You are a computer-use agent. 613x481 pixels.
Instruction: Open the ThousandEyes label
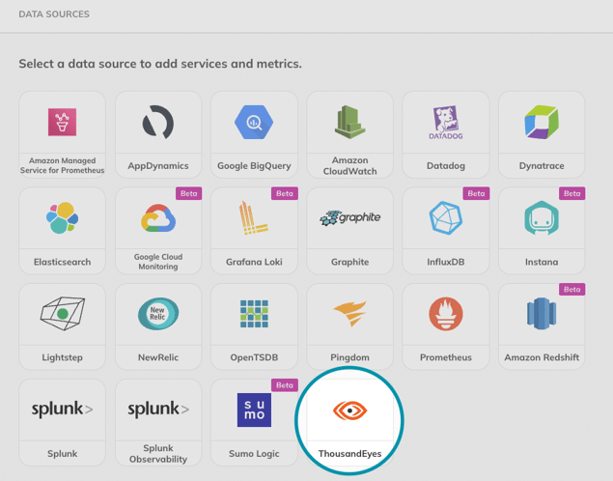(x=349, y=454)
